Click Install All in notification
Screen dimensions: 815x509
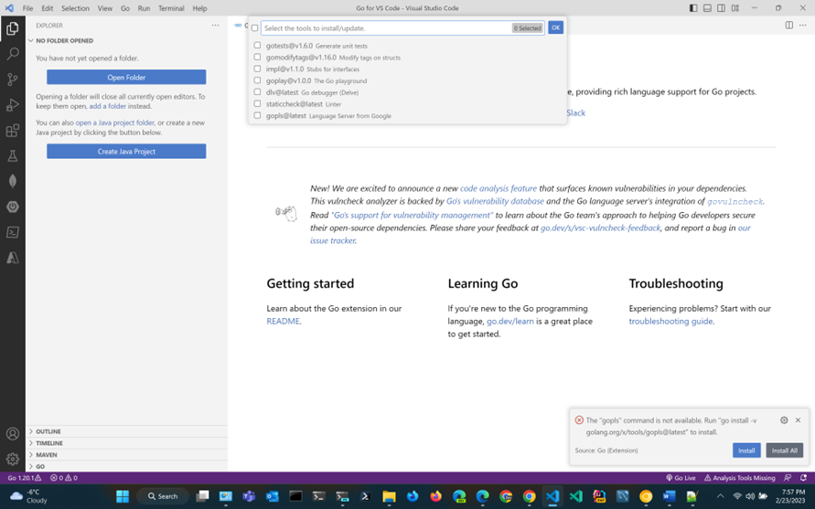[784, 451]
